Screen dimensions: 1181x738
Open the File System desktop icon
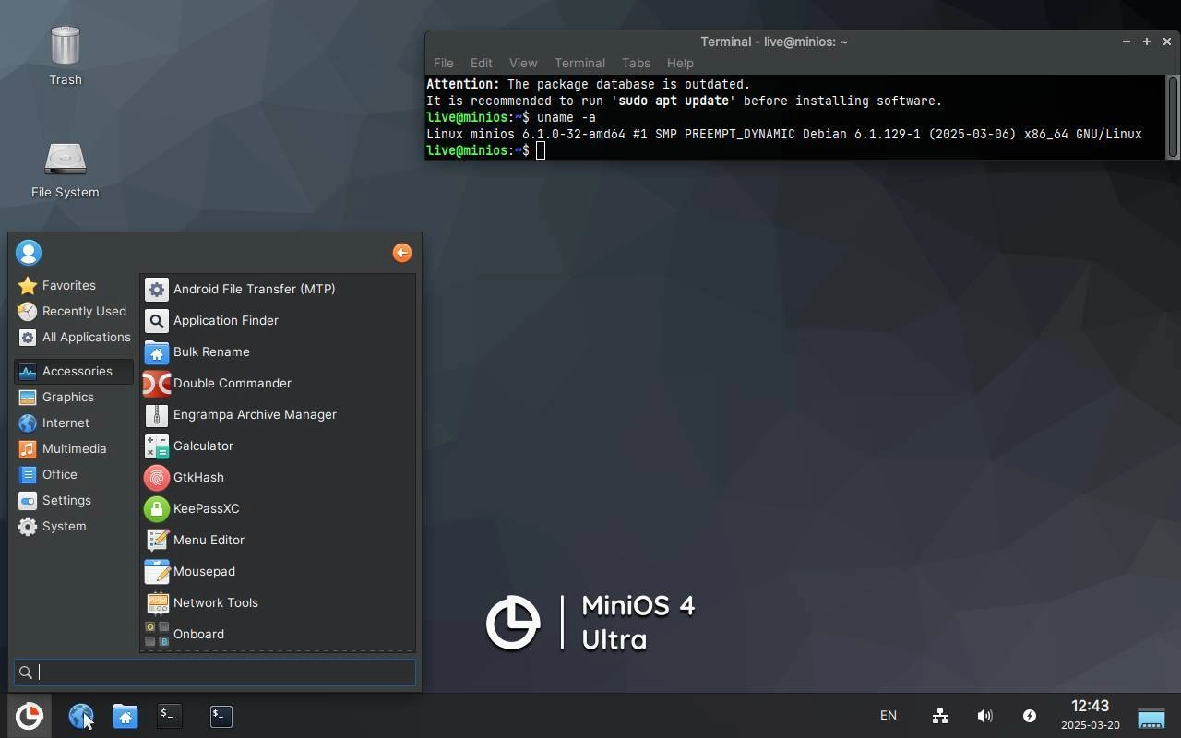coord(66,171)
